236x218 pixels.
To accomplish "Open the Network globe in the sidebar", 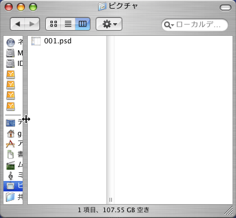I will click(10, 42).
